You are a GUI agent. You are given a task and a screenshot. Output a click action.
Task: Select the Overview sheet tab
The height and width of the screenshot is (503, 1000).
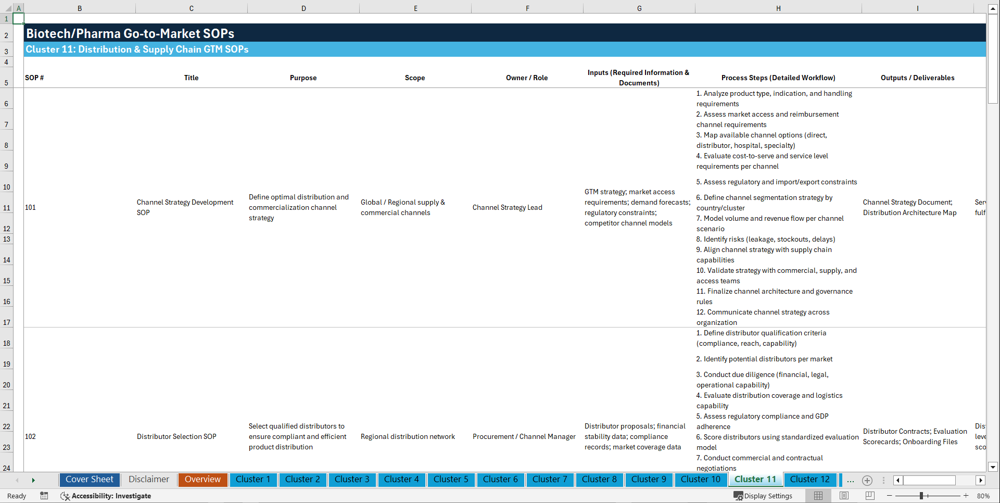click(202, 480)
